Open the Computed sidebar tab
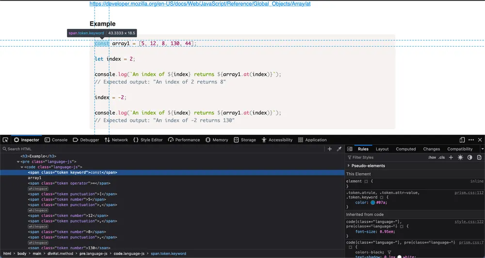Image resolution: width=485 pixels, height=258 pixels. (x=406, y=149)
